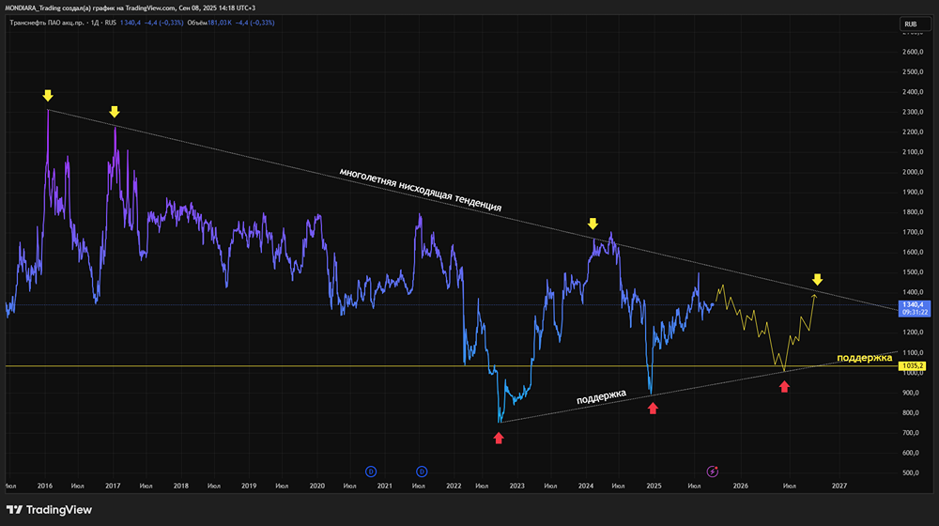Click the 2020 year label on the time axis
The width and height of the screenshot is (939, 526).
coord(316,486)
